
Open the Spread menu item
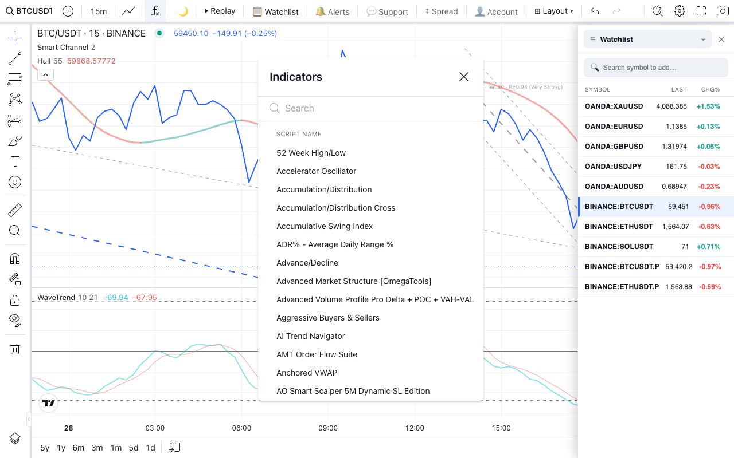coord(441,11)
